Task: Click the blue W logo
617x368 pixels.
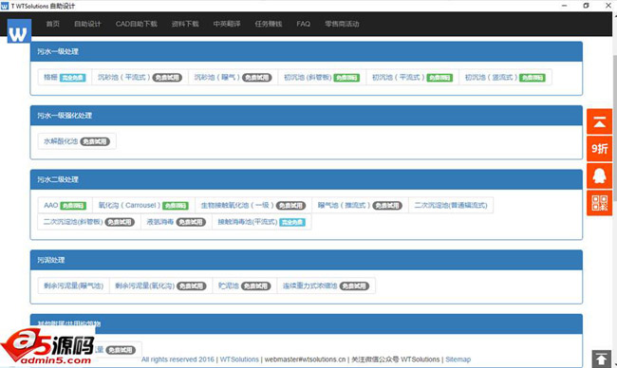Action: tap(19, 31)
